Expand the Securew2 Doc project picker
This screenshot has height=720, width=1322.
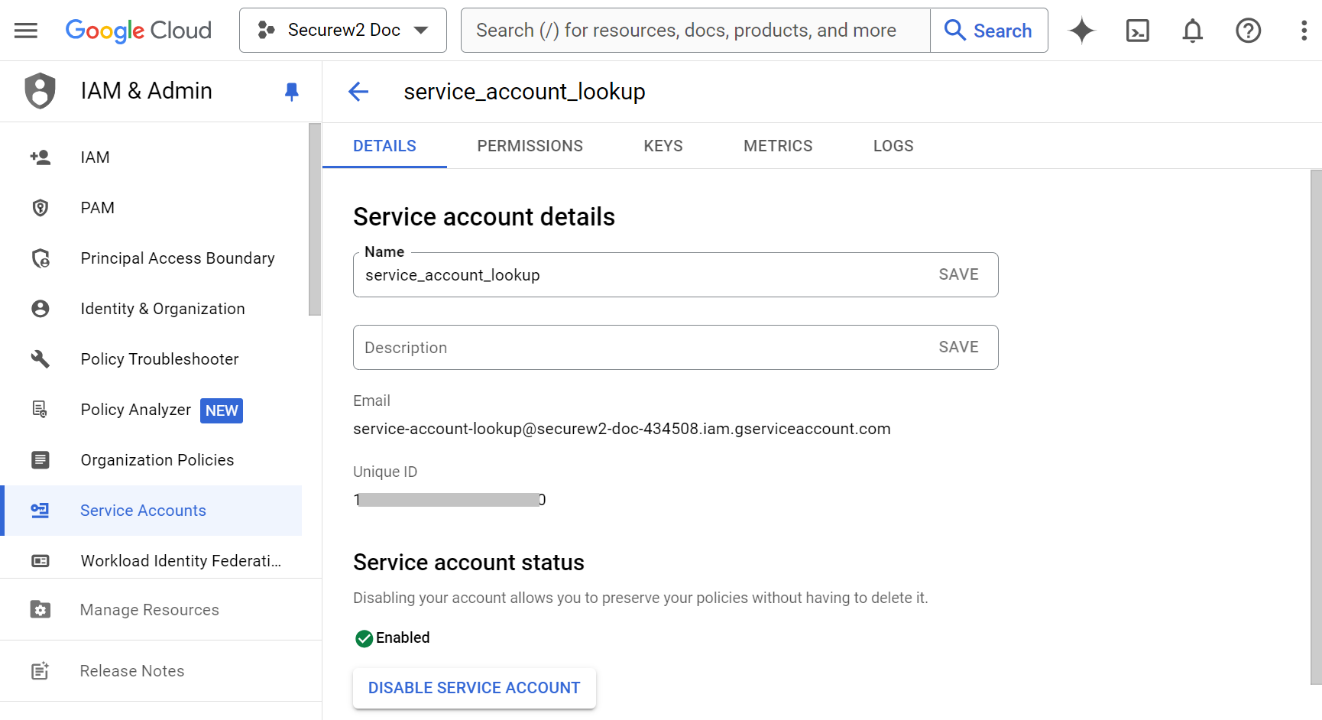click(x=342, y=31)
